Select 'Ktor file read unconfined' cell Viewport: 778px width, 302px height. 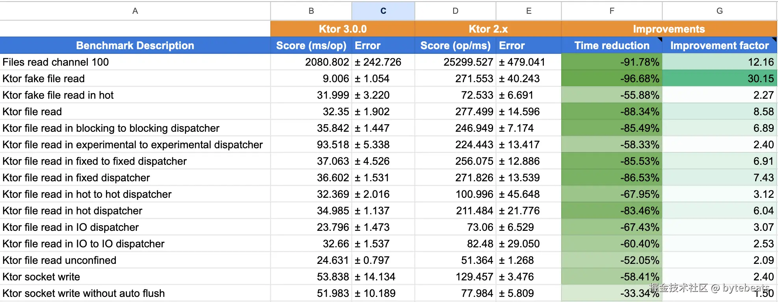135,260
